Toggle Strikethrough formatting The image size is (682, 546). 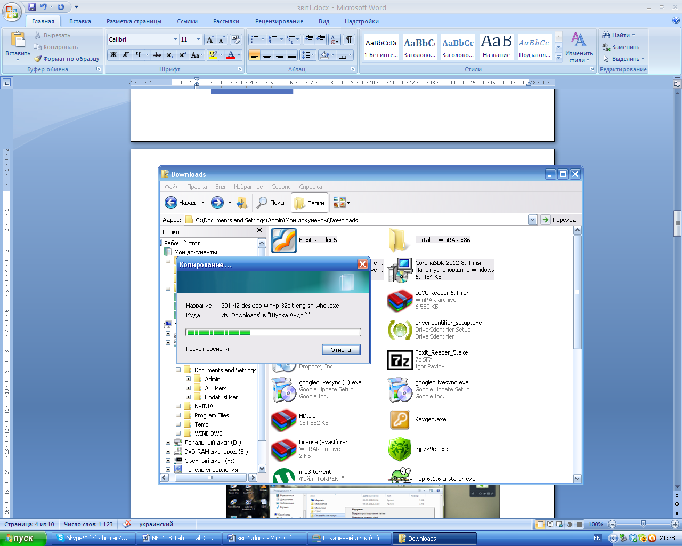click(x=157, y=55)
